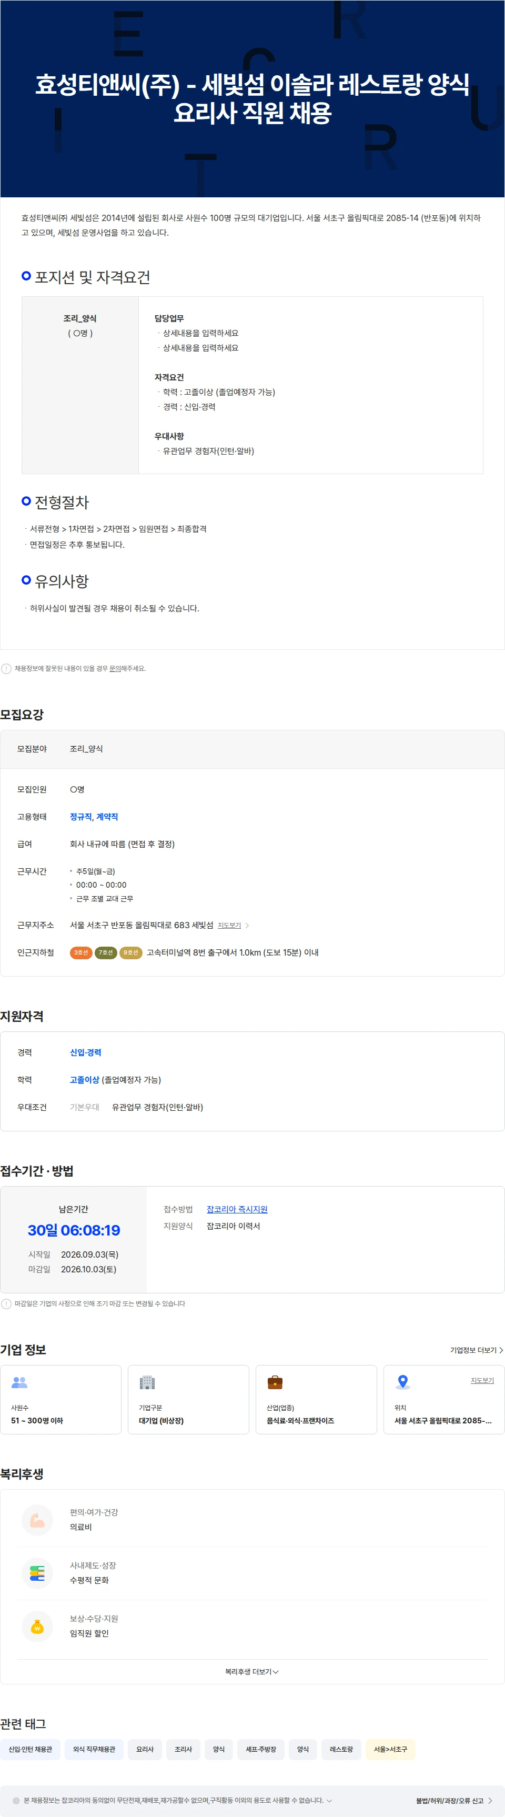Click the info icon beside 채용정보에 잘못된 내용
The width and height of the screenshot is (505, 1817).
click(6, 669)
